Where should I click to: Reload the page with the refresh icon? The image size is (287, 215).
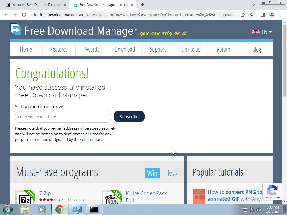pyautogui.click(x=24, y=15)
